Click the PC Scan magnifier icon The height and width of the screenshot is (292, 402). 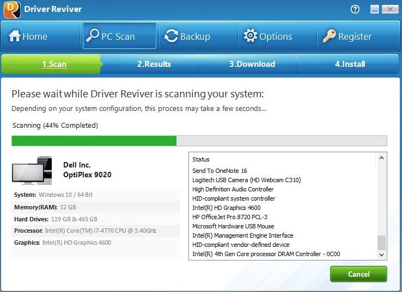pos(92,35)
